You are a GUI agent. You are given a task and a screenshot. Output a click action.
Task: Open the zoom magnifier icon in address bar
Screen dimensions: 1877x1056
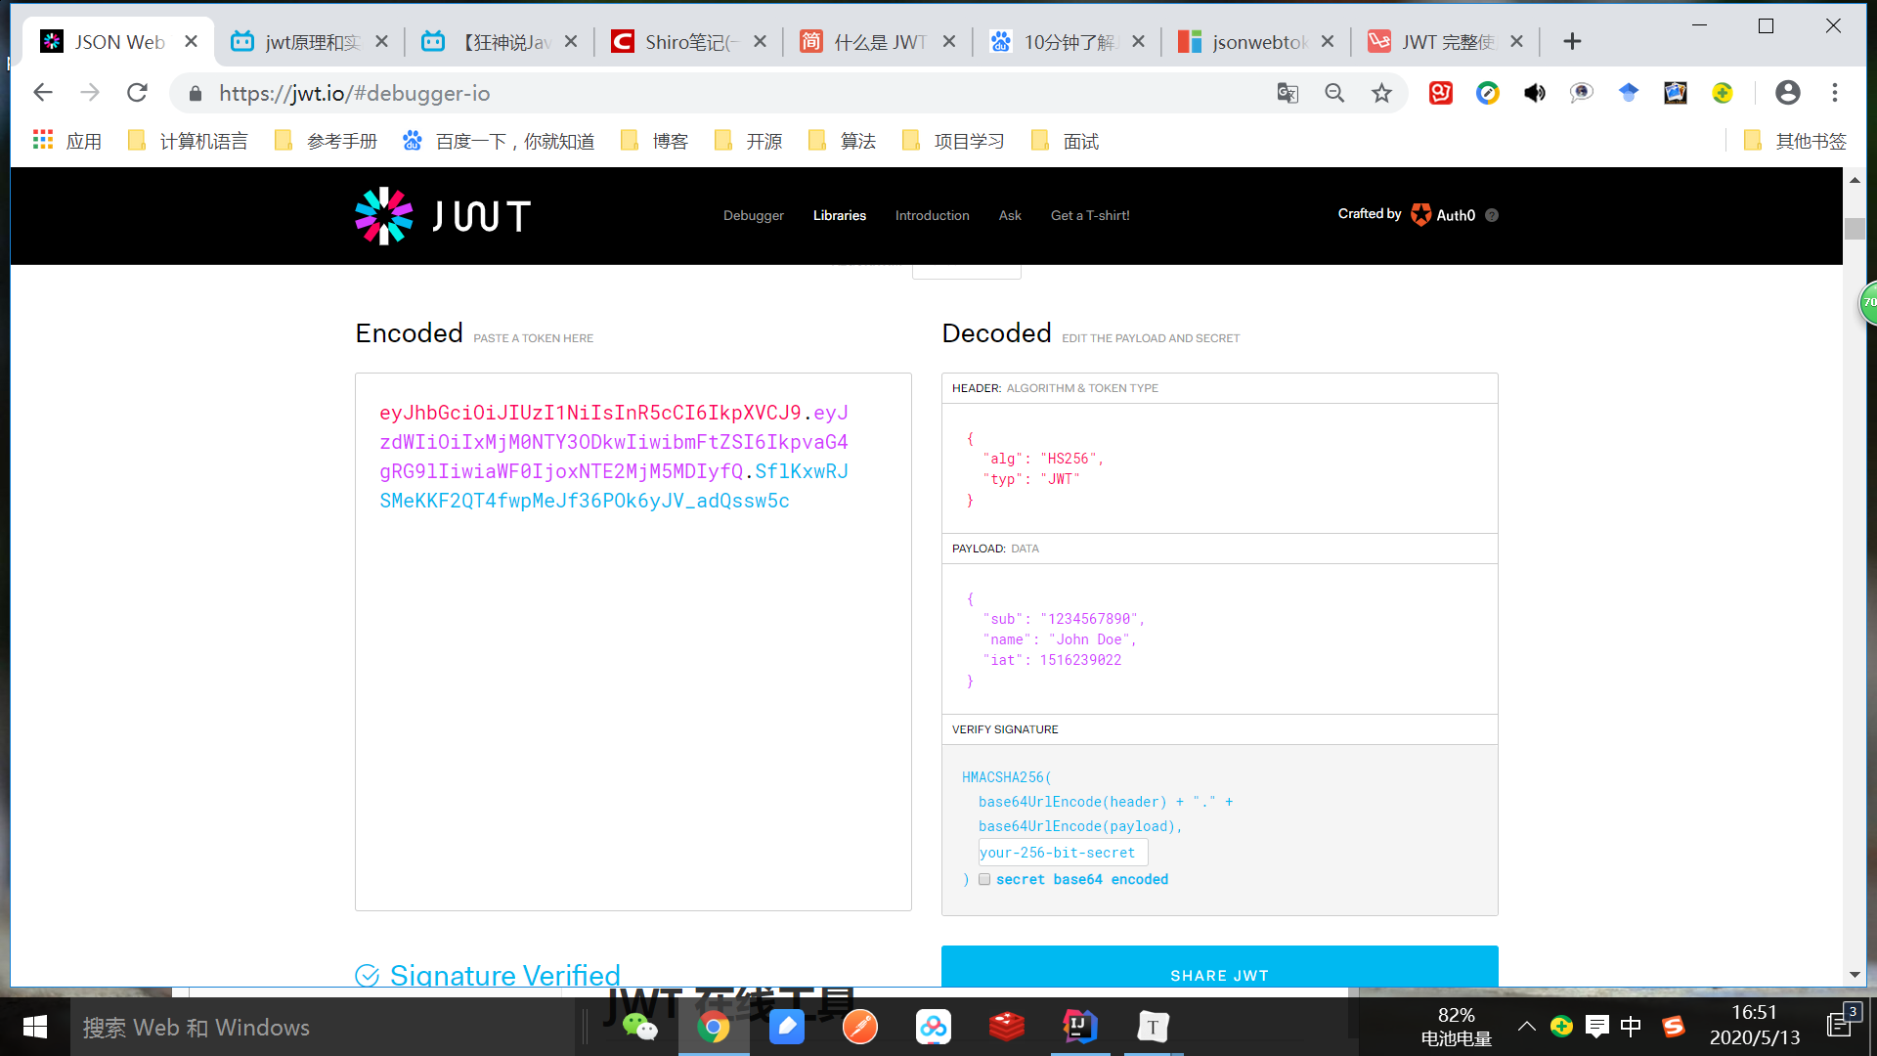(1334, 93)
